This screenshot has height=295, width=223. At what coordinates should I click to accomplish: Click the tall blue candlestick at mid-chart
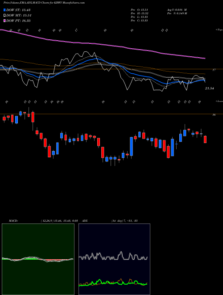132,147
